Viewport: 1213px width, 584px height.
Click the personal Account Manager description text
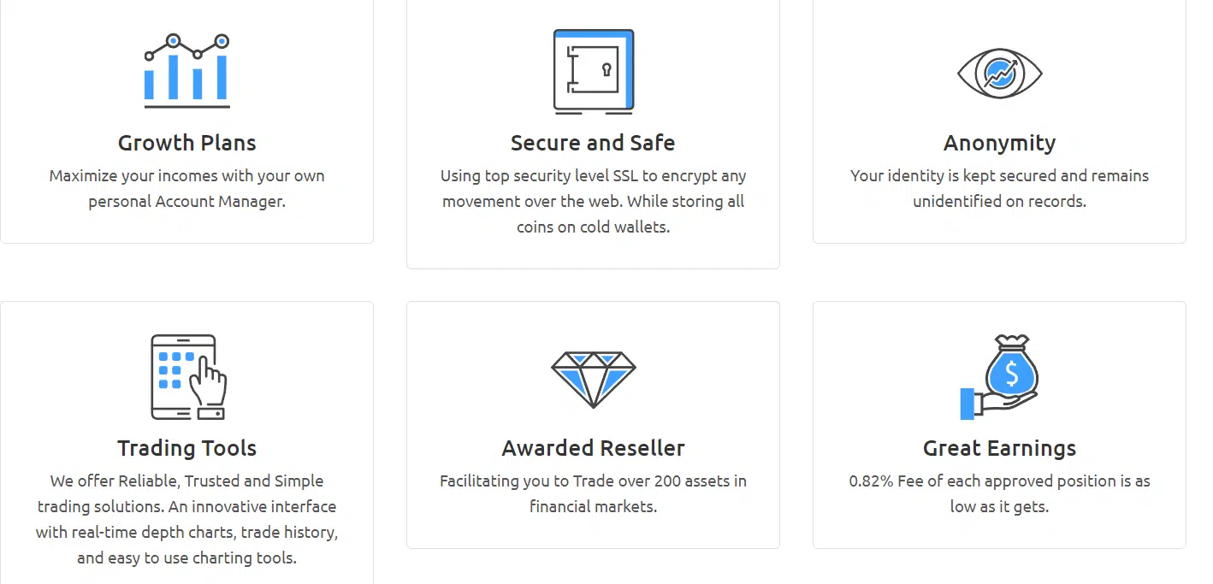(x=186, y=189)
